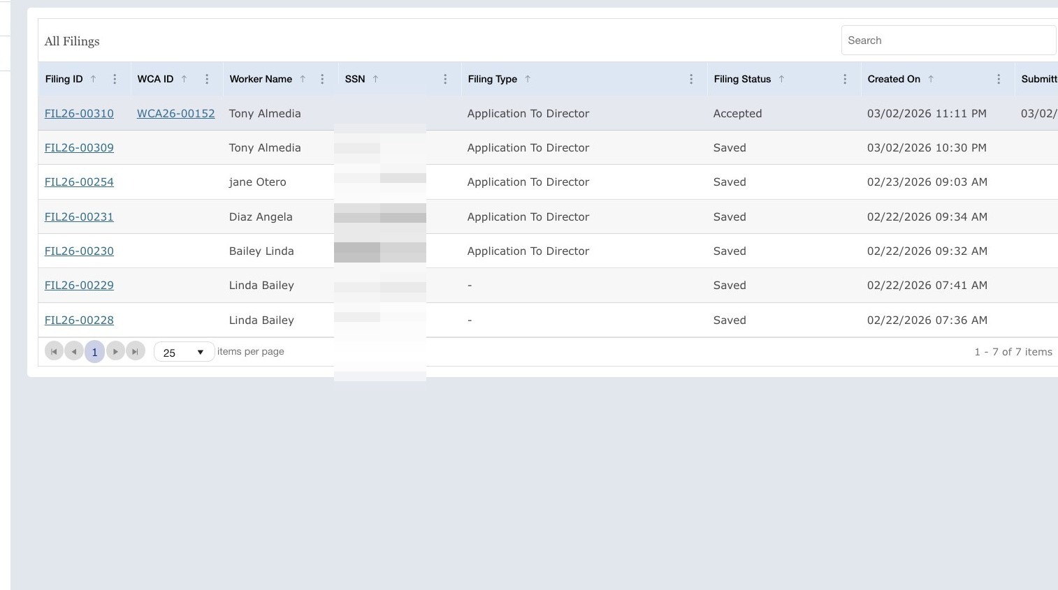Open filing FIL26-00230
Viewport: 1058px width, 590px height.
click(x=79, y=251)
